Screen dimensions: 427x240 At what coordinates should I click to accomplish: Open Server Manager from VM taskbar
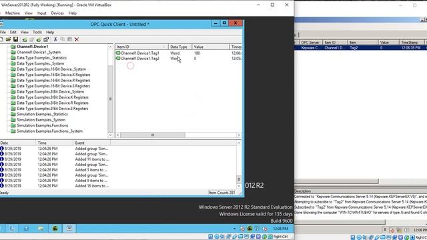tap(12, 229)
